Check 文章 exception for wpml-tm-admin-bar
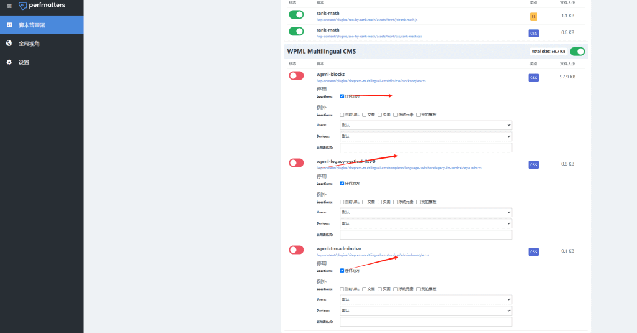The width and height of the screenshot is (637, 333). point(365,289)
